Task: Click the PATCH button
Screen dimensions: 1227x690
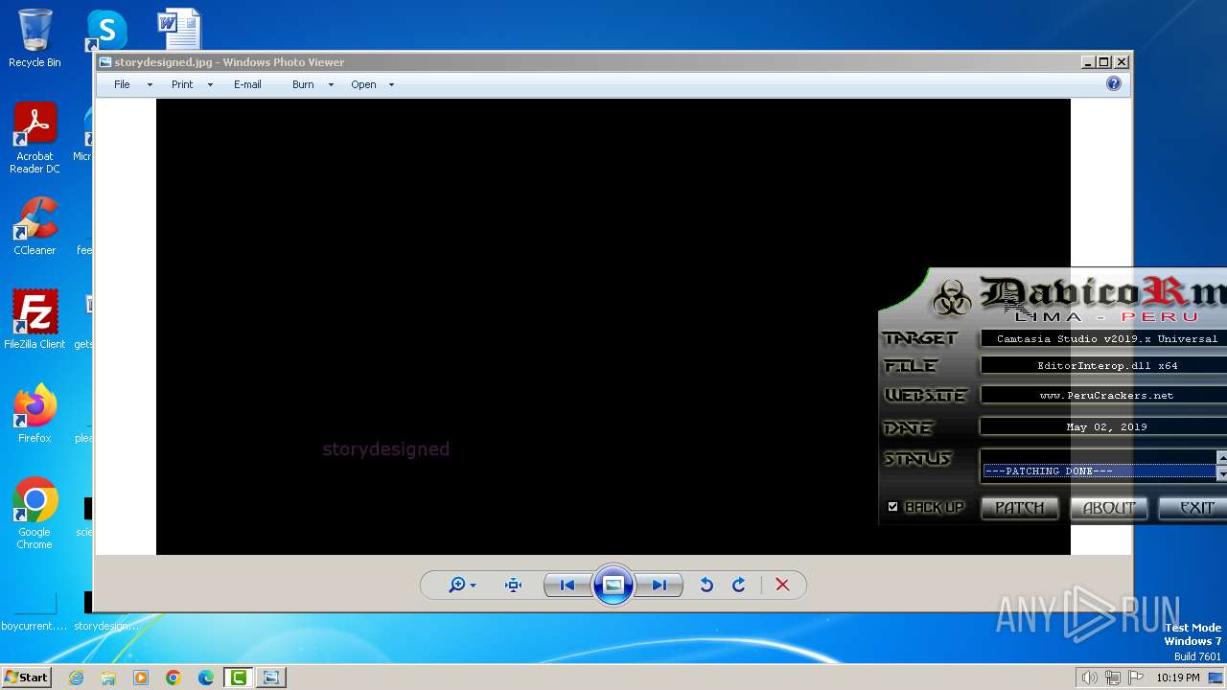Action: 1019,508
